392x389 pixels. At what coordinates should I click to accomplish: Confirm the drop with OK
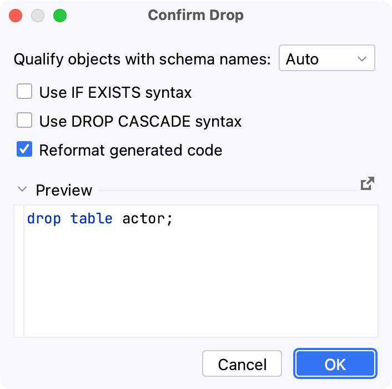tap(335, 364)
